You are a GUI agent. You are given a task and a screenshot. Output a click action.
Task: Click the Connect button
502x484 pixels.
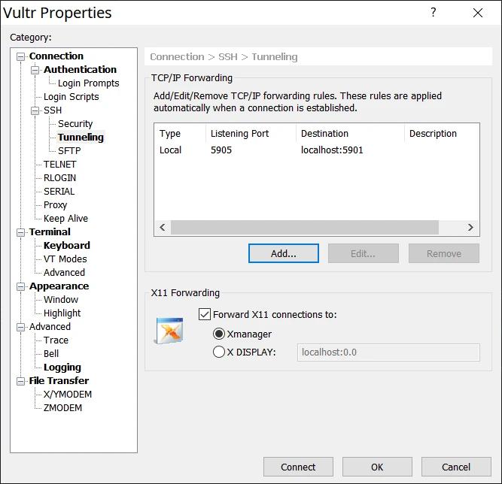pyautogui.click(x=298, y=467)
